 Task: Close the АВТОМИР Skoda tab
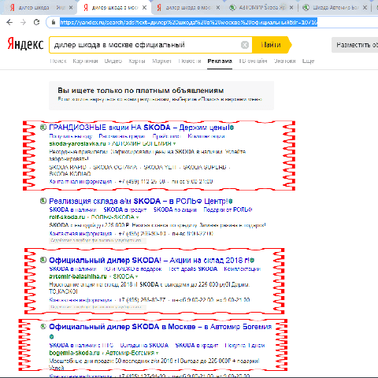click(291, 8)
